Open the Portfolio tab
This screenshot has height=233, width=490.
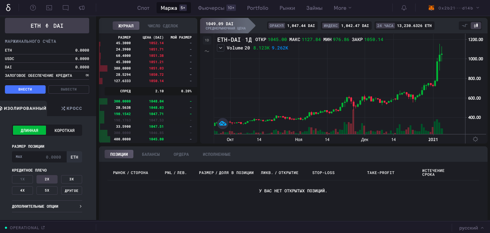[x=258, y=8]
